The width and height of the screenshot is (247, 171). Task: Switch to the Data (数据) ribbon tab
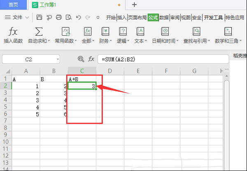pos(164,17)
